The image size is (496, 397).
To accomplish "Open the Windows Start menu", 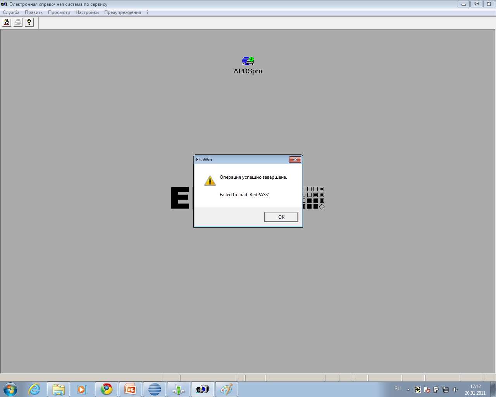I will tap(10, 389).
